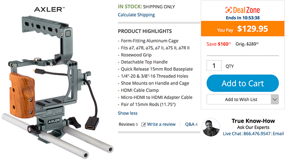Click the pencil icon beside Write a review
289x163 pixels.
pyautogui.click(x=143, y=125)
